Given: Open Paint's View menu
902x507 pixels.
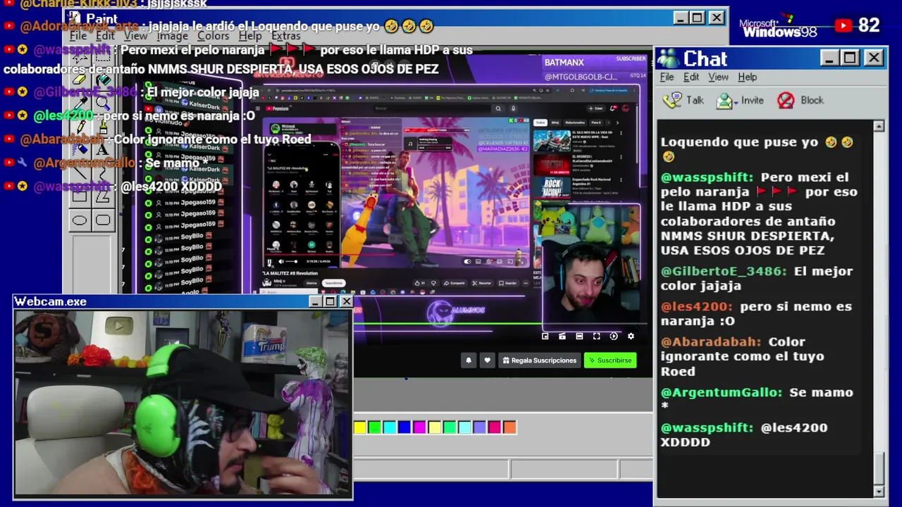Looking at the screenshot, I should point(135,36).
